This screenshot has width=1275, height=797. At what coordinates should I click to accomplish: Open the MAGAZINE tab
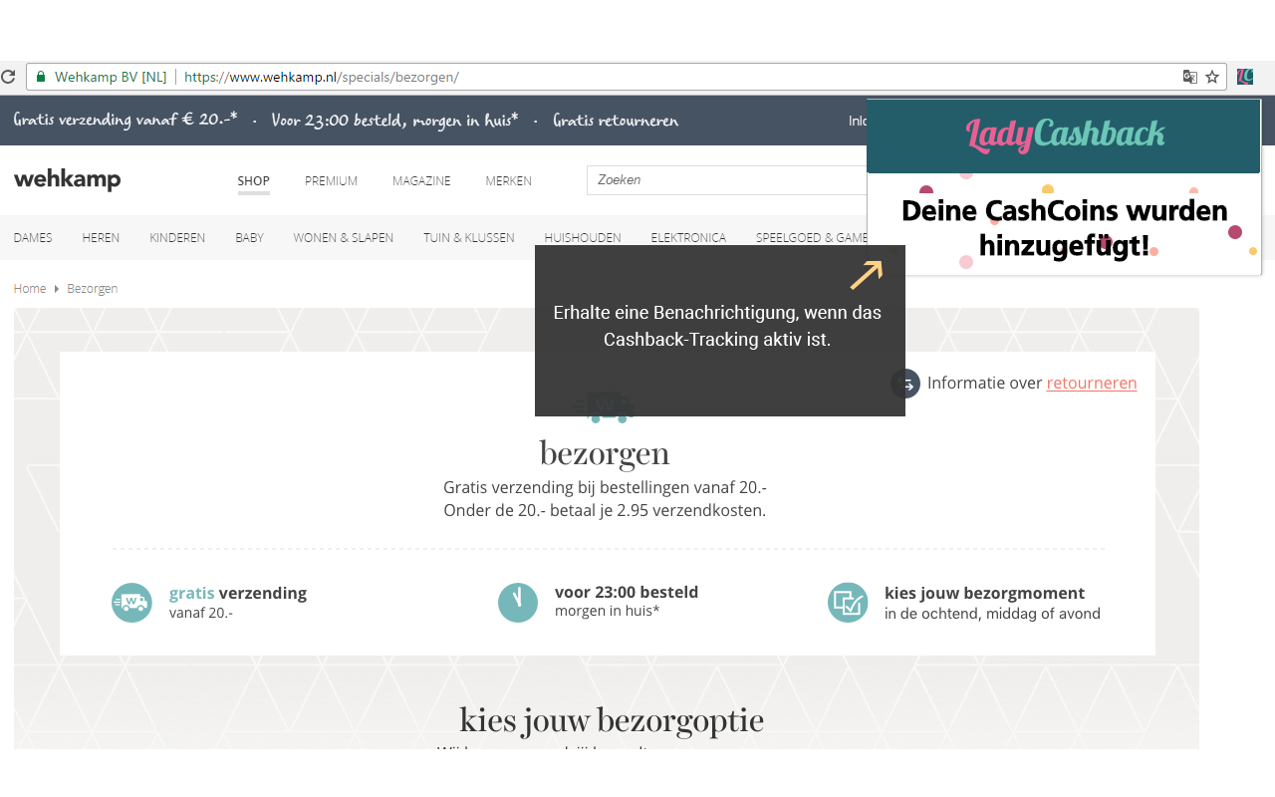tap(421, 181)
